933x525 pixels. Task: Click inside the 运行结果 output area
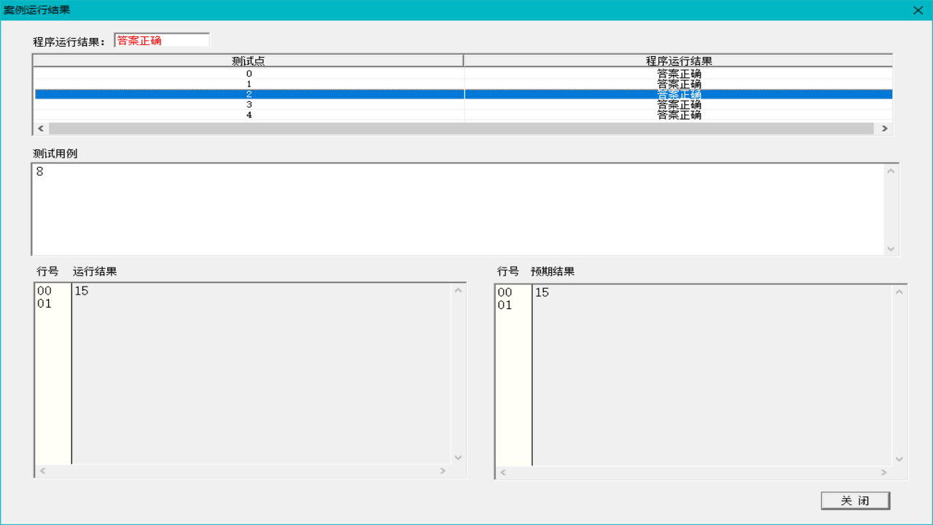tap(261, 373)
